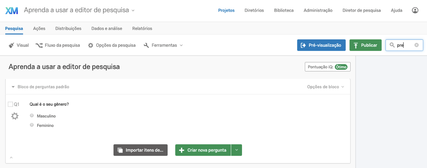Switch to the Pesquisa tab

point(14,29)
